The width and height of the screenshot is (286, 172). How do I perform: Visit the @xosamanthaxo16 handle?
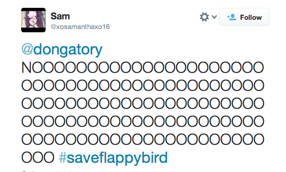80,27
